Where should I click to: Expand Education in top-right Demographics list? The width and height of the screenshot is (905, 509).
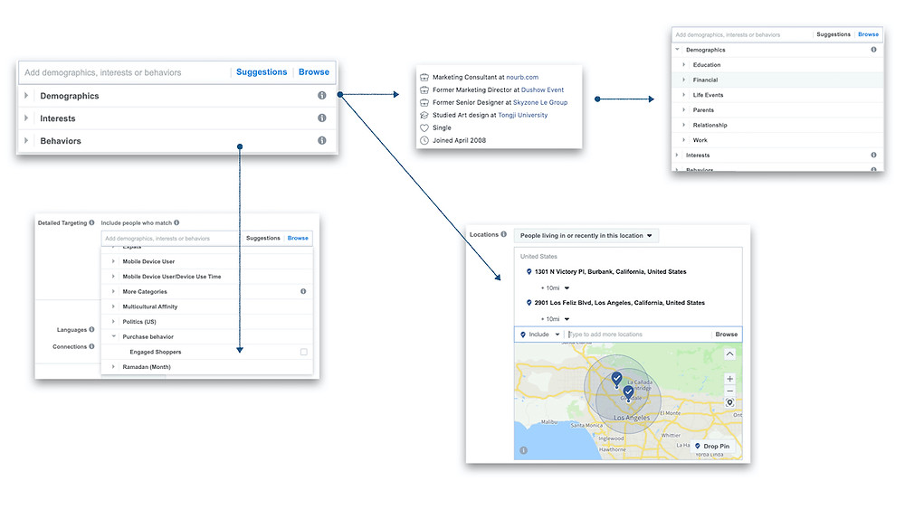[684, 64]
